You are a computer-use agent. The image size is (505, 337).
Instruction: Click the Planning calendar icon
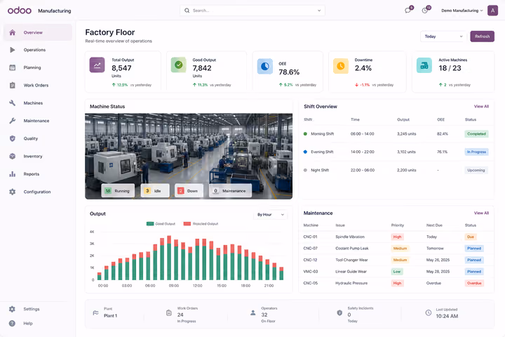coord(12,67)
